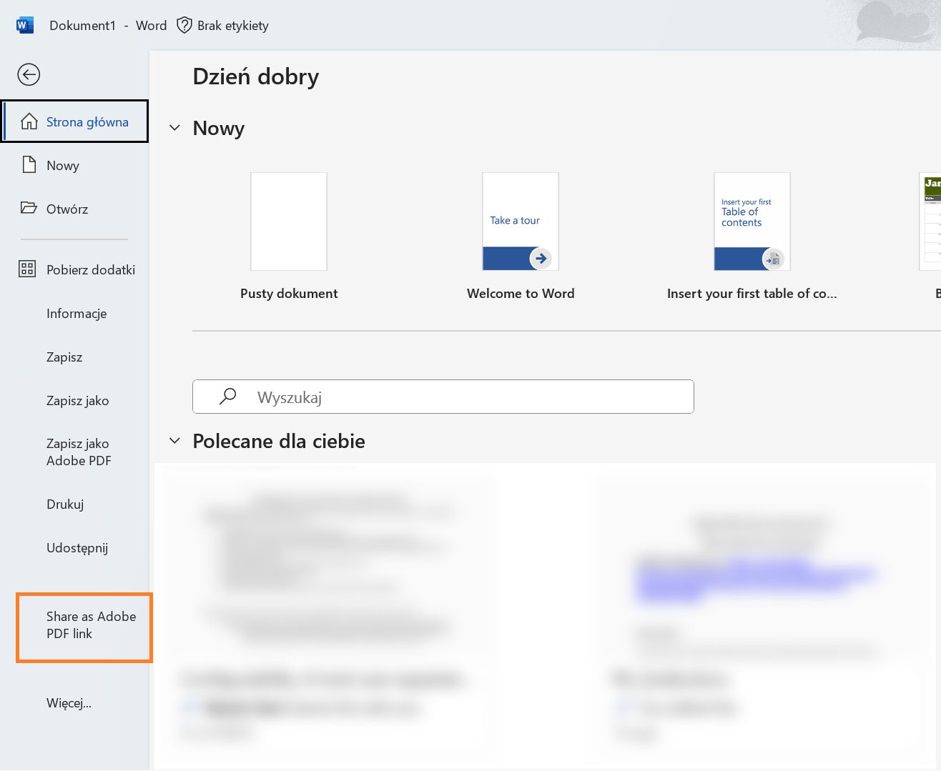
Task: Click the Otwórz folder icon
Action: click(29, 208)
